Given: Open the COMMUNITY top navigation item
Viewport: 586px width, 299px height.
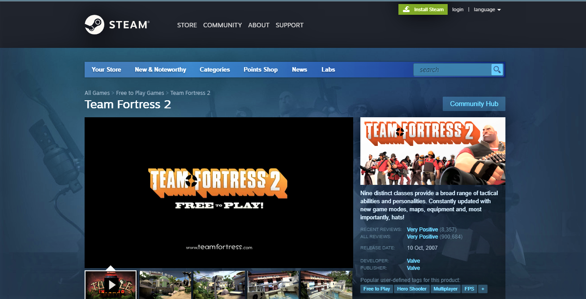Looking at the screenshot, I should (222, 25).
